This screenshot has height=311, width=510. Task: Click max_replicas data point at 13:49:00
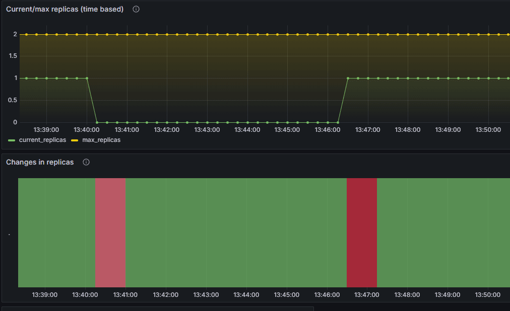click(x=448, y=34)
